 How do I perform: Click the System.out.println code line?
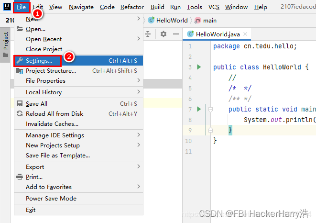[280, 120]
